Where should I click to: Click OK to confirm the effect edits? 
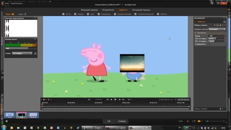click(x=109, y=121)
